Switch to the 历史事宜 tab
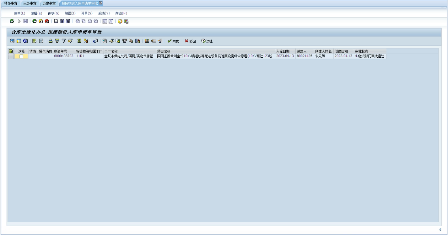 tap(49, 3)
